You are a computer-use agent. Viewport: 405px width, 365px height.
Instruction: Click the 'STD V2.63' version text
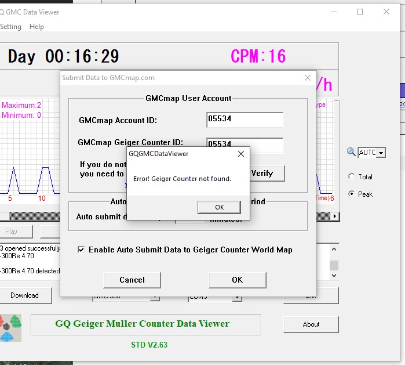tap(149, 345)
